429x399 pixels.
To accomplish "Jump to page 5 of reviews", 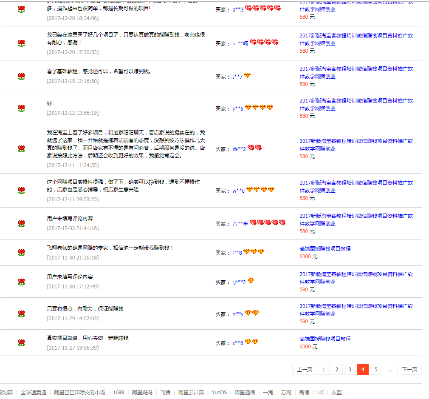I will tap(375, 370).
